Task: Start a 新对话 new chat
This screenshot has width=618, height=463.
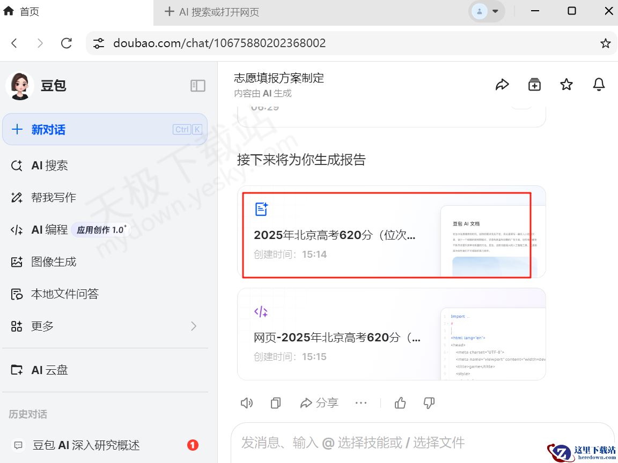Action: (x=105, y=129)
